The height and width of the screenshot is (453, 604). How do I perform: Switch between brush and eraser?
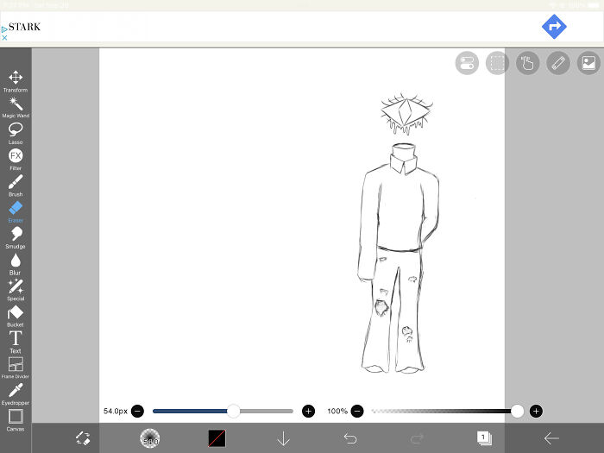click(83, 438)
